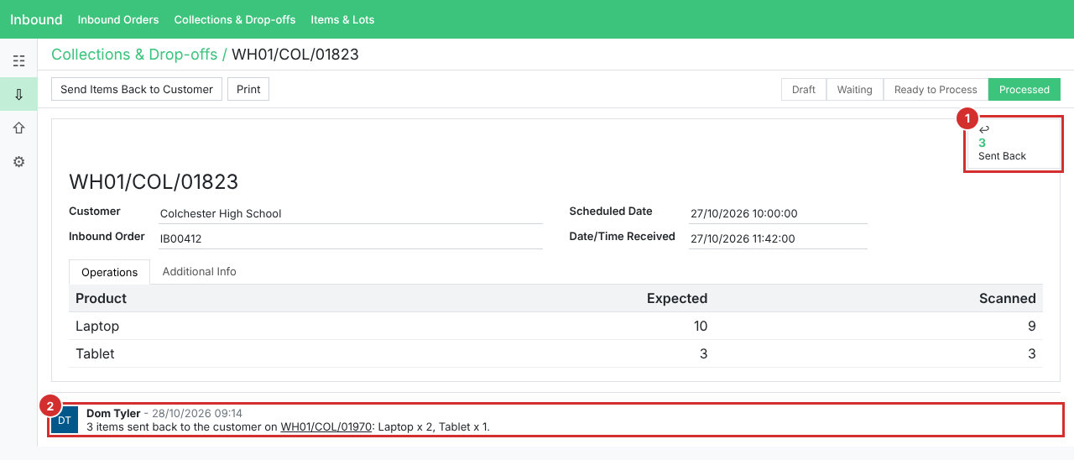This screenshot has height=460, width=1074.
Task: Follow Collections & Drop-offs breadcrumb link
Action: (133, 55)
